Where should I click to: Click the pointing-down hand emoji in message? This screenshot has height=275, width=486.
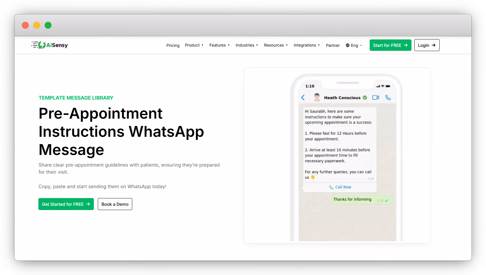click(x=313, y=177)
